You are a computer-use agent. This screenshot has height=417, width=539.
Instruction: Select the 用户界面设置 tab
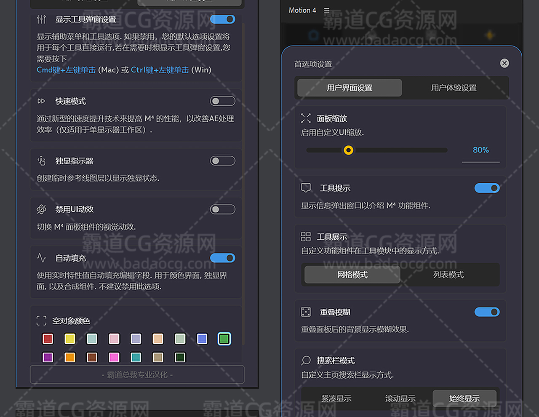tap(350, 88)
